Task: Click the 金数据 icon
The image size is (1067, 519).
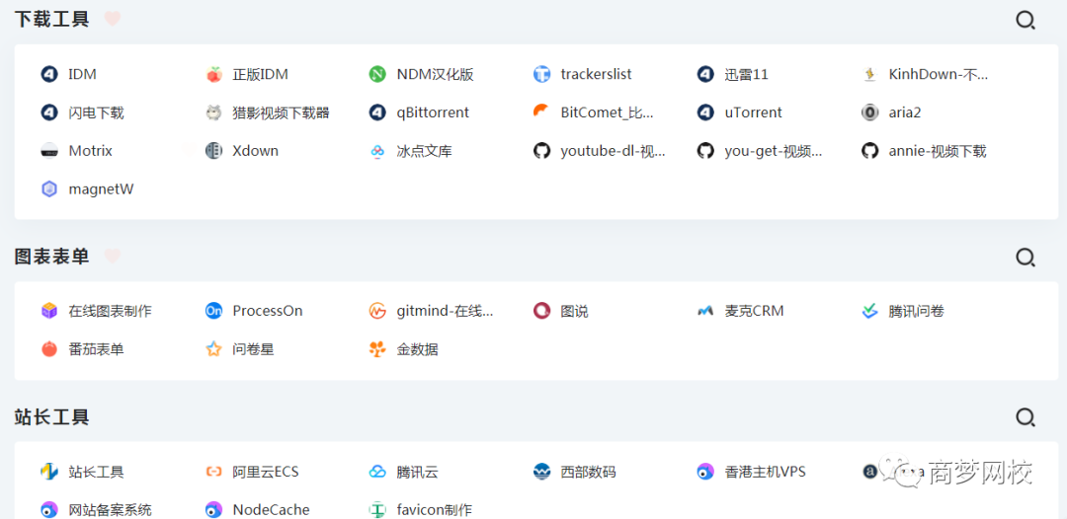Action: point(377,350)
